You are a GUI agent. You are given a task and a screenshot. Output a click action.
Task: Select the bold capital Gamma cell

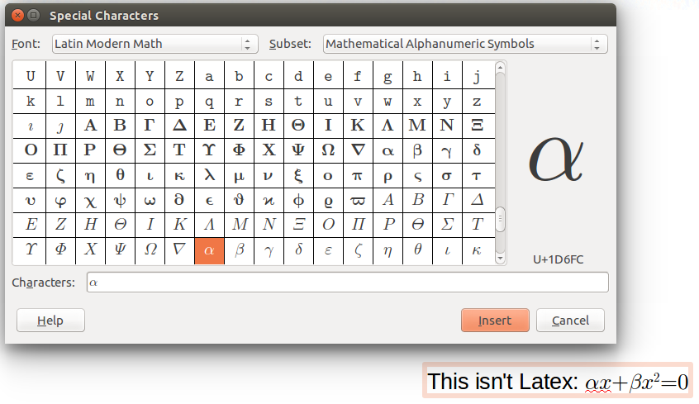coord(150,126)
